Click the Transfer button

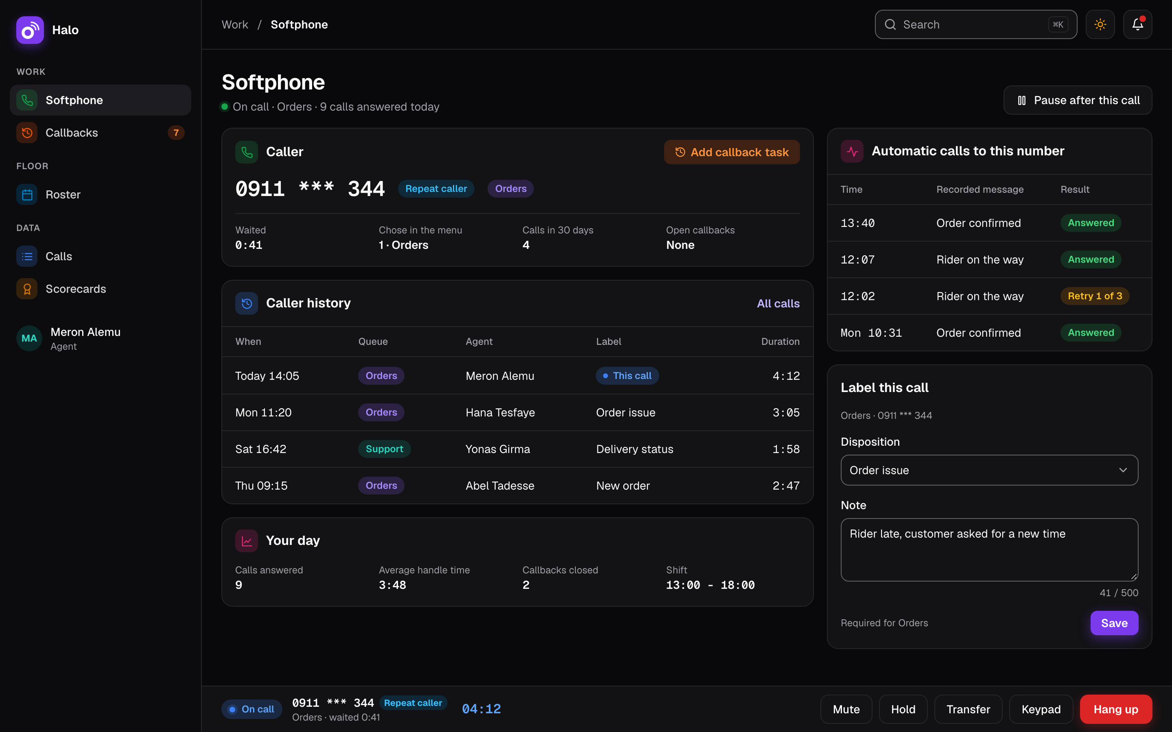click(x=968, y=709)
